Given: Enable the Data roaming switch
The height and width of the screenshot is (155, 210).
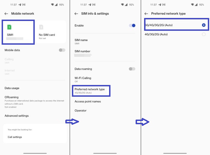Looking at the screenshot, I should [132, 69].
